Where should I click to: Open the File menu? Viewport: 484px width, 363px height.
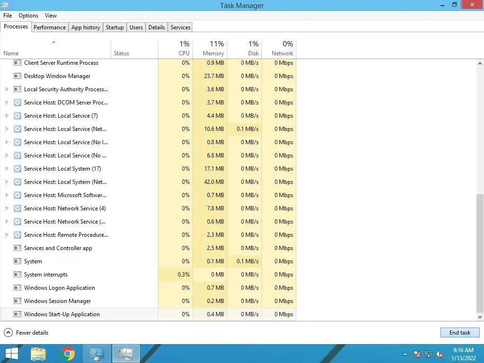click(8, 16)
